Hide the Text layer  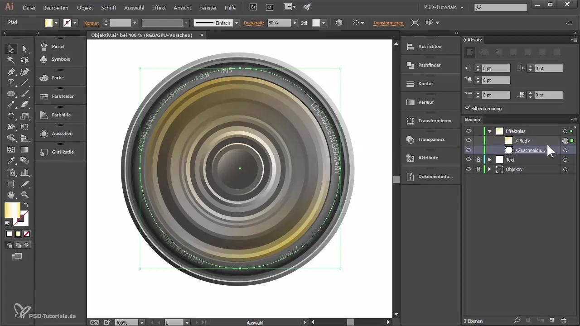pos(469,159)
